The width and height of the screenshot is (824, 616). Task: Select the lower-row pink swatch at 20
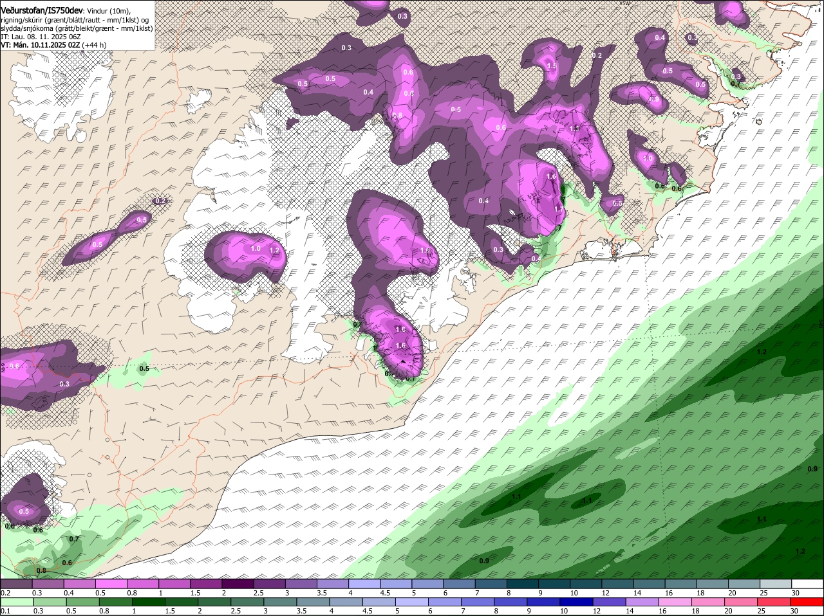click(742, 602)
